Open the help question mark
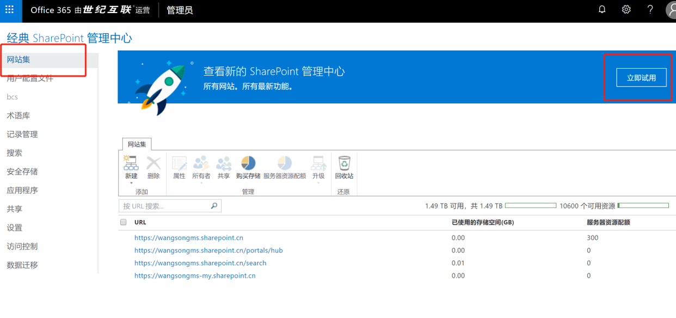The width and height of the screenshot is (676, 318). [x=650, y=10]
